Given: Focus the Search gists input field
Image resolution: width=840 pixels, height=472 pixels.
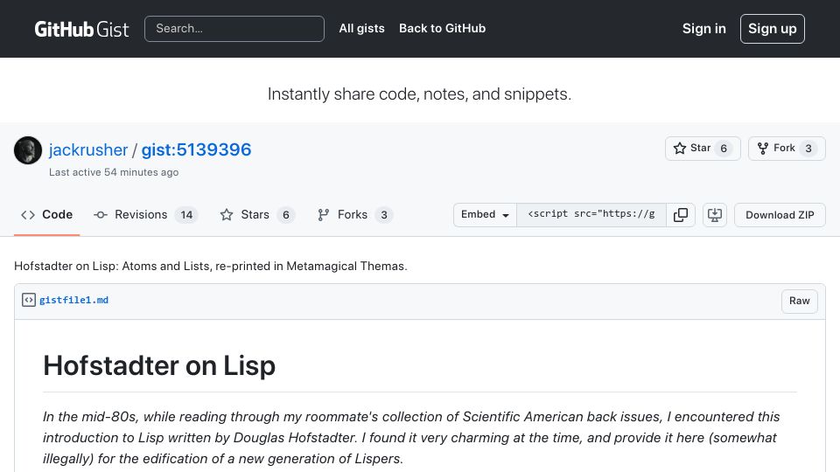Looking at the screenshot, I should coord(234,29).
